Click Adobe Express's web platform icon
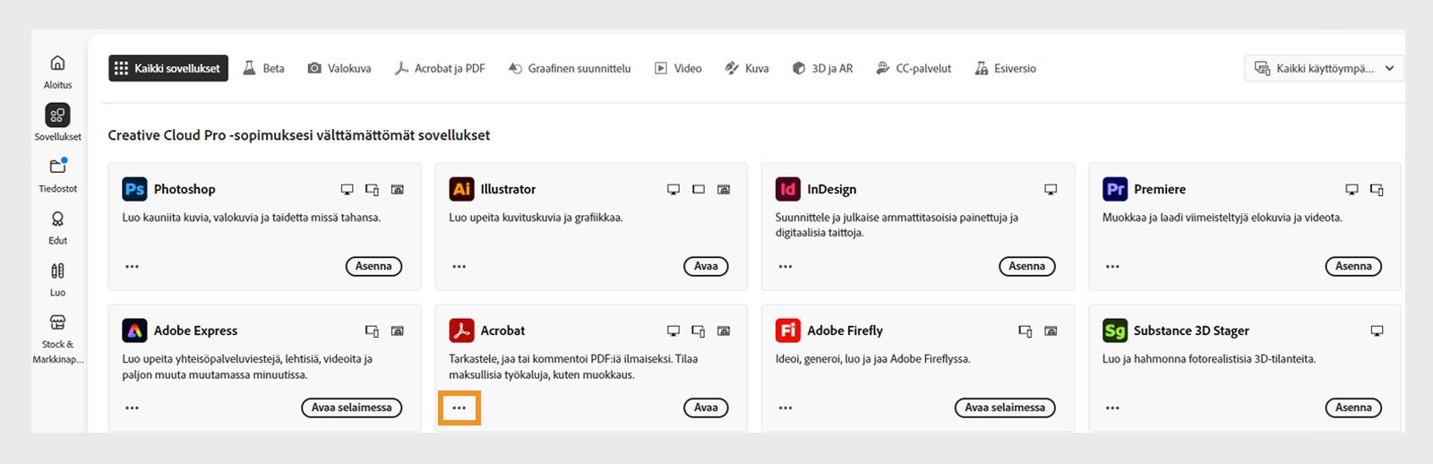 pos(398,331)
